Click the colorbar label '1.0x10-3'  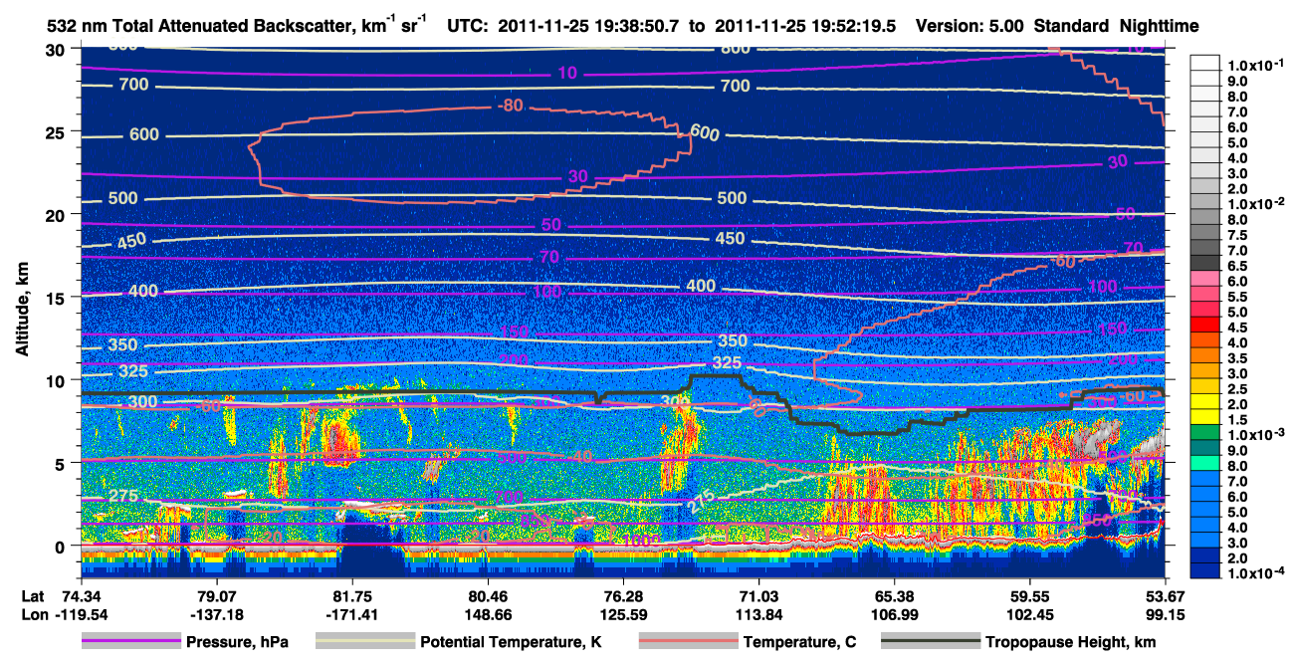point(1255,435)
